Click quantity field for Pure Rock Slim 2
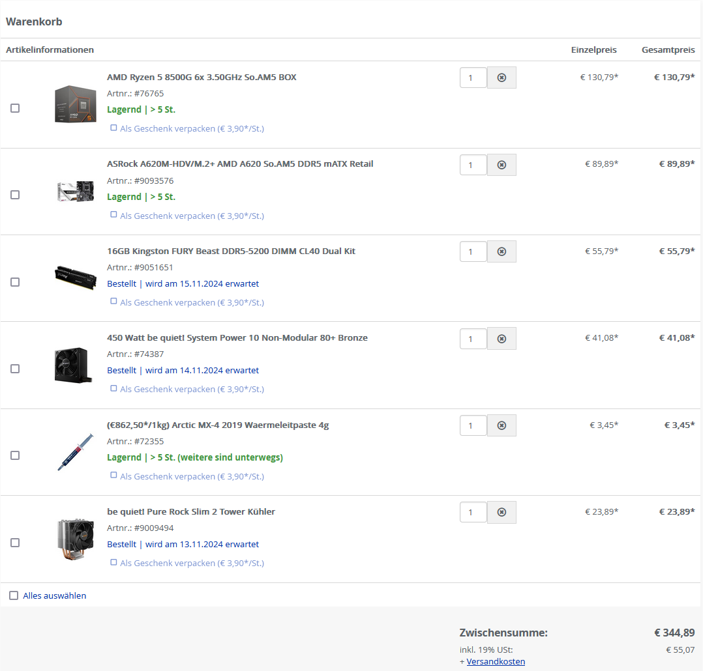Screen dimensions: 703x671 click(473, 512)
